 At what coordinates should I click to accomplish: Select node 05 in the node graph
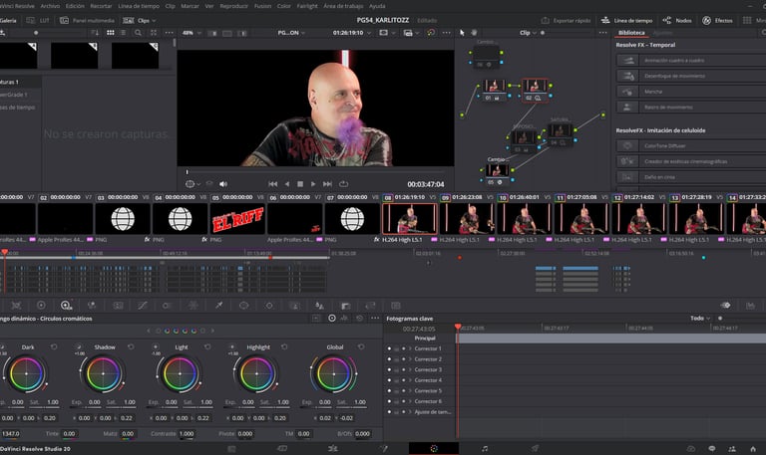click(496, 170)
